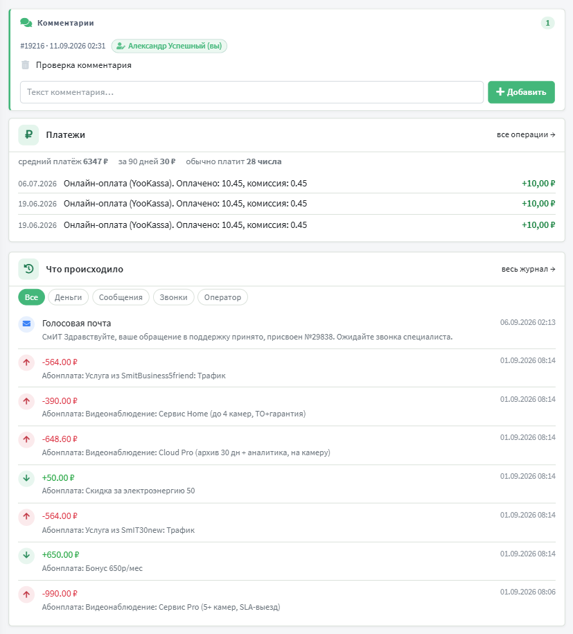This screenshot has height=634, width=573.
Task: Click the -990.00 ₽ amount
Action: tap(60, 594)
